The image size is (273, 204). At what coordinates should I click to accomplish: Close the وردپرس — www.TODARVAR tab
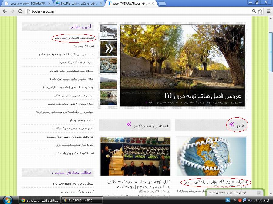49,3
